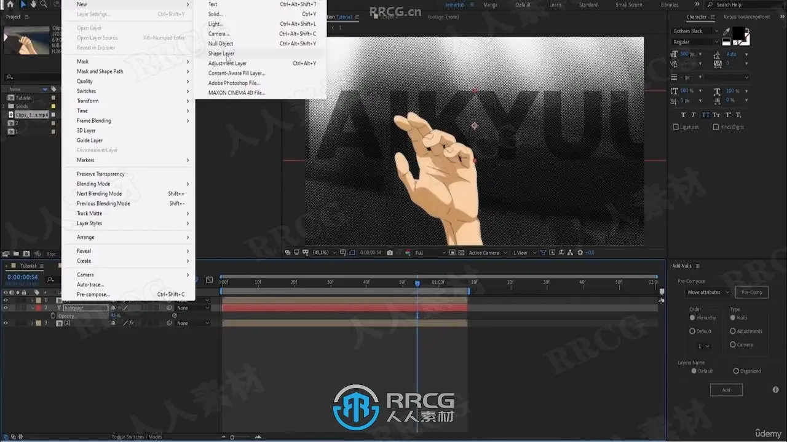Open Add Nulls panel menu
Viewport: 787px width, 442px height.
697,266
